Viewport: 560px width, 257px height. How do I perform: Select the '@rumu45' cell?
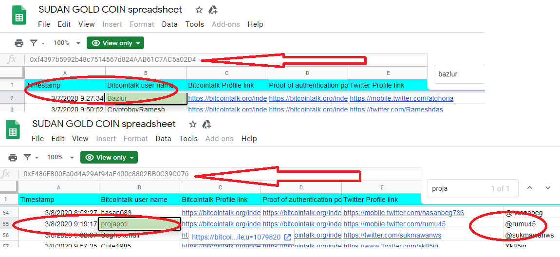tap(531, 224)
